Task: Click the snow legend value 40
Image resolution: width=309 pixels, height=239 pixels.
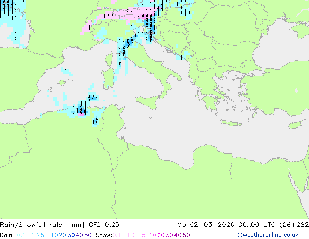Action: [178, 235]
